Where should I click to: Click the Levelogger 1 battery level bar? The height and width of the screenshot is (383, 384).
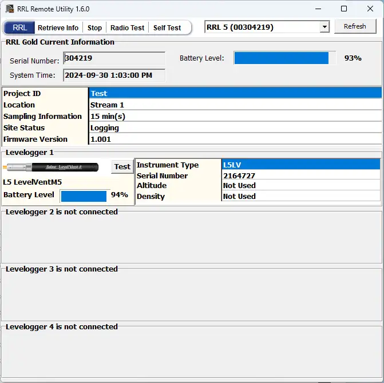click(85, 196)
